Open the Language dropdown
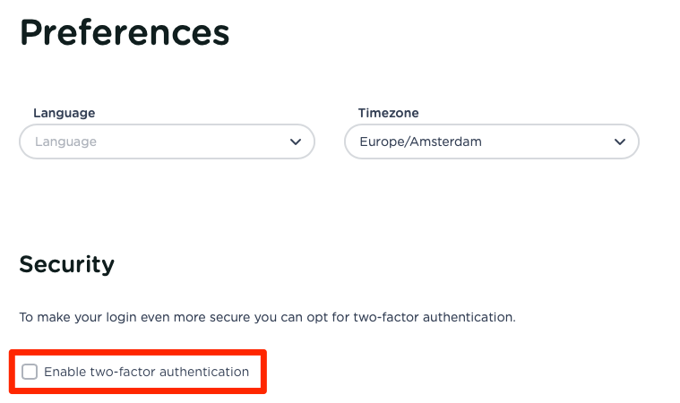The height and width of the screenshot is (403, 680). (x=167, y=141)
